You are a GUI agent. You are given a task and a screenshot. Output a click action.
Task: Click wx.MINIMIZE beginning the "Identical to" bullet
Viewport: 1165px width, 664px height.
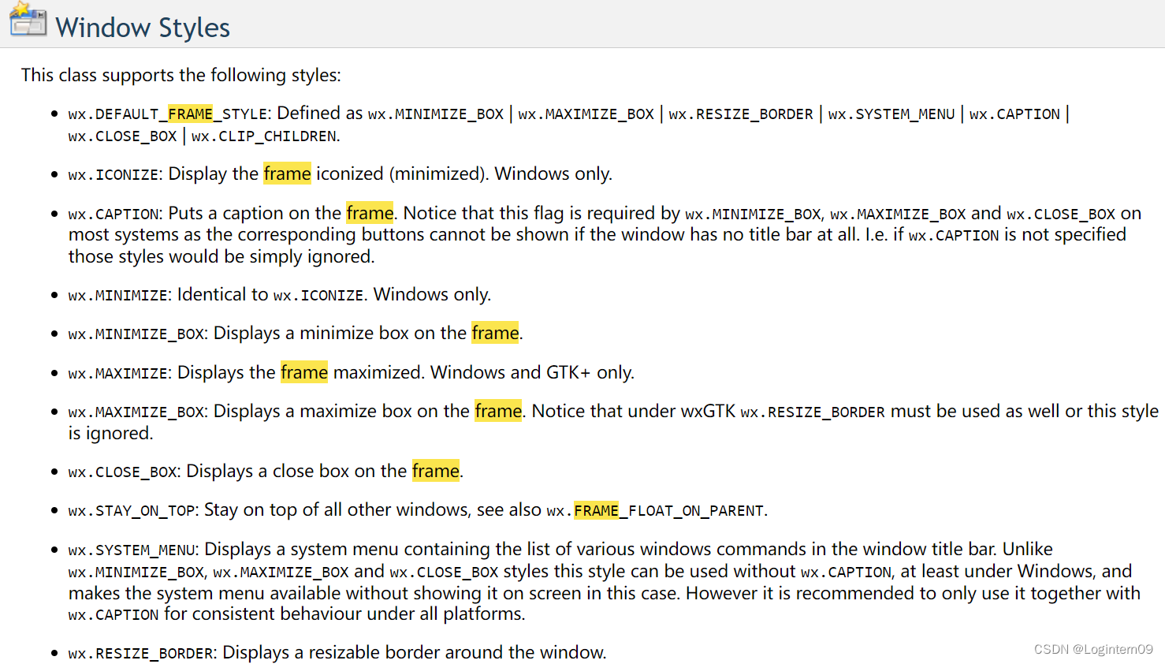118,296
